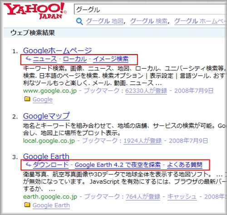Open the related search グーグル 地図
Image resolution: width=227 pixels, height=215 pixels.
click(x=105, y=21)
